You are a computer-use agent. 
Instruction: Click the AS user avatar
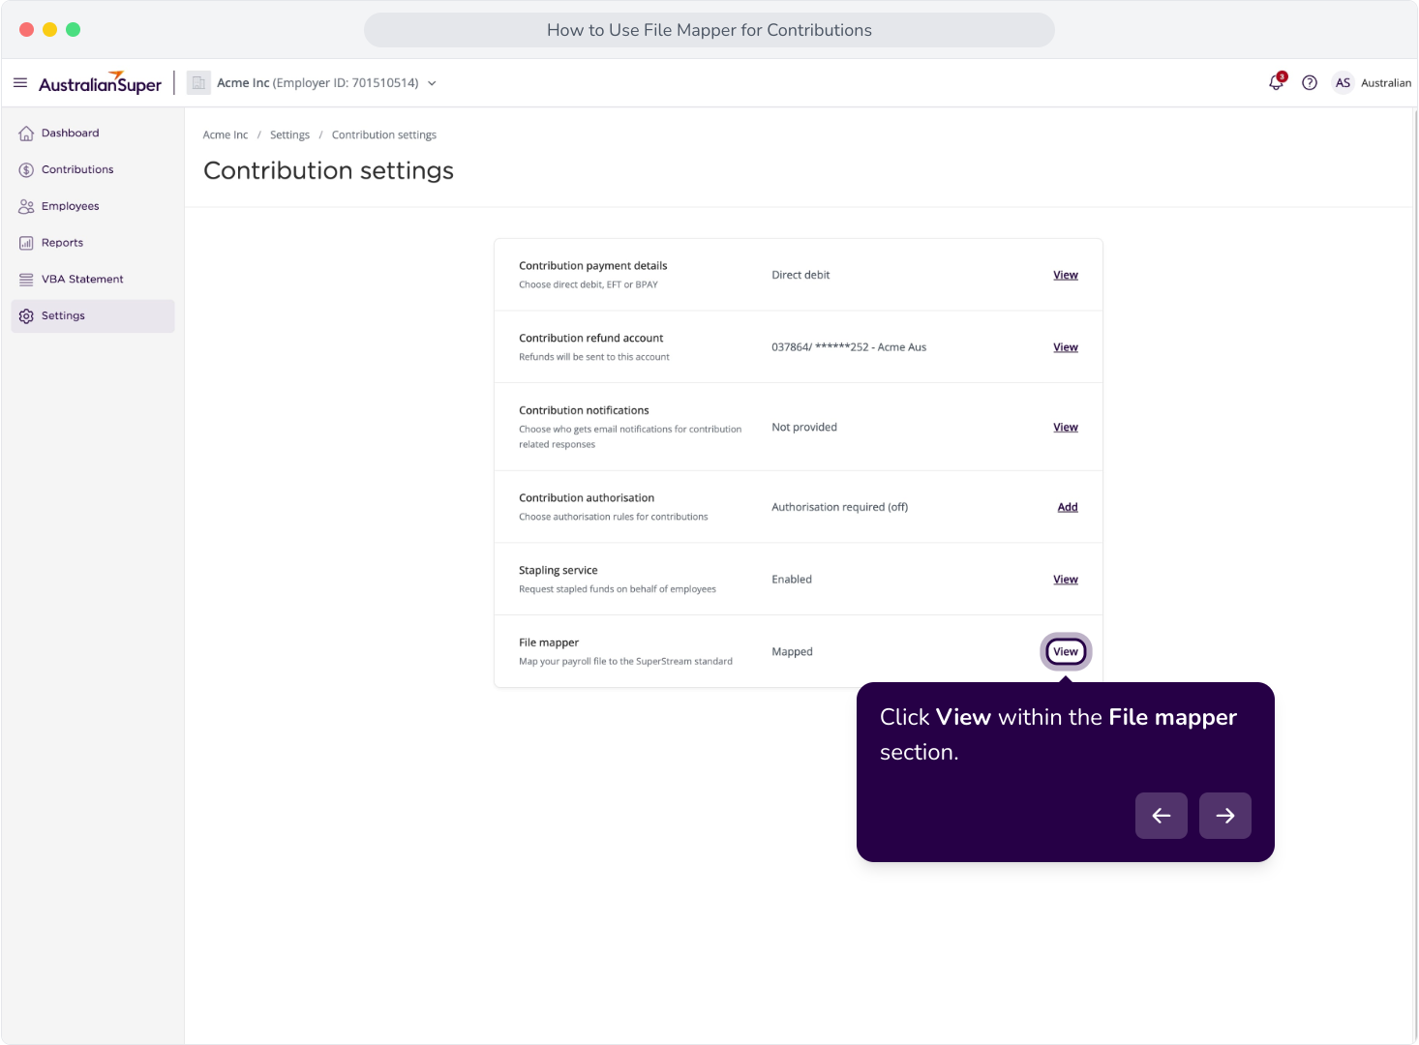[1343, 83]
